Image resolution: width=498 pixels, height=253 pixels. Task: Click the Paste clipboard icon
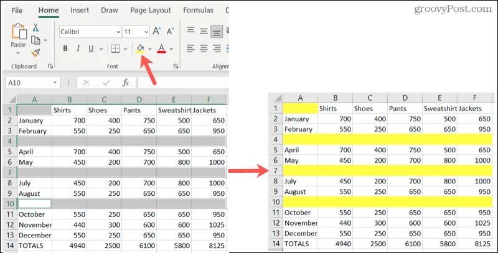pyautogui.click(x=19, y=32)
